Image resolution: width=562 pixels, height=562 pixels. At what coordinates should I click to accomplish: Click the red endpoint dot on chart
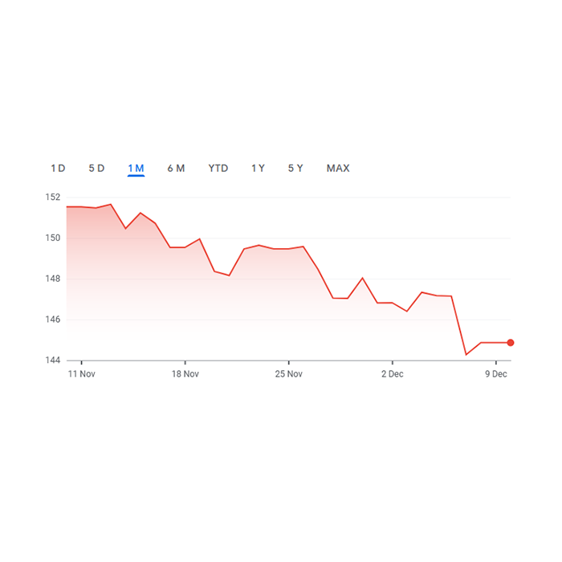pyautogui.click(x=511, y=343)
